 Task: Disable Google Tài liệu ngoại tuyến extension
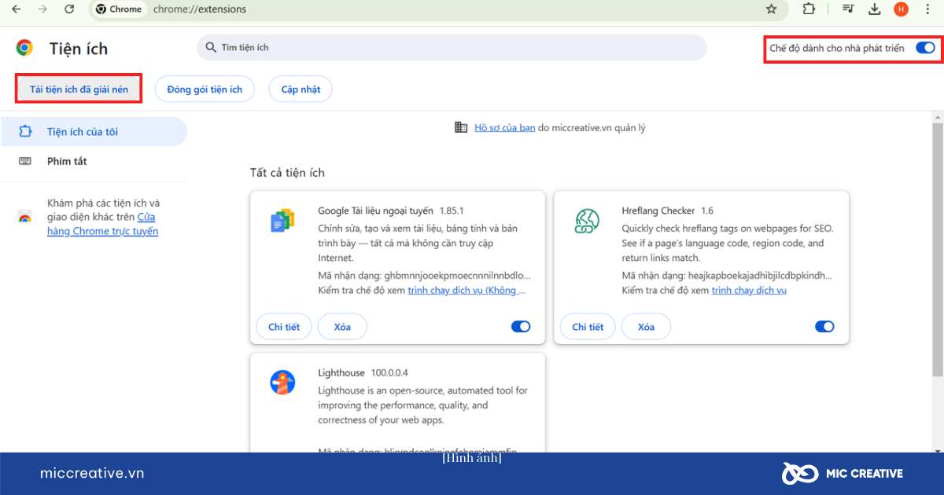pos(521,326)
